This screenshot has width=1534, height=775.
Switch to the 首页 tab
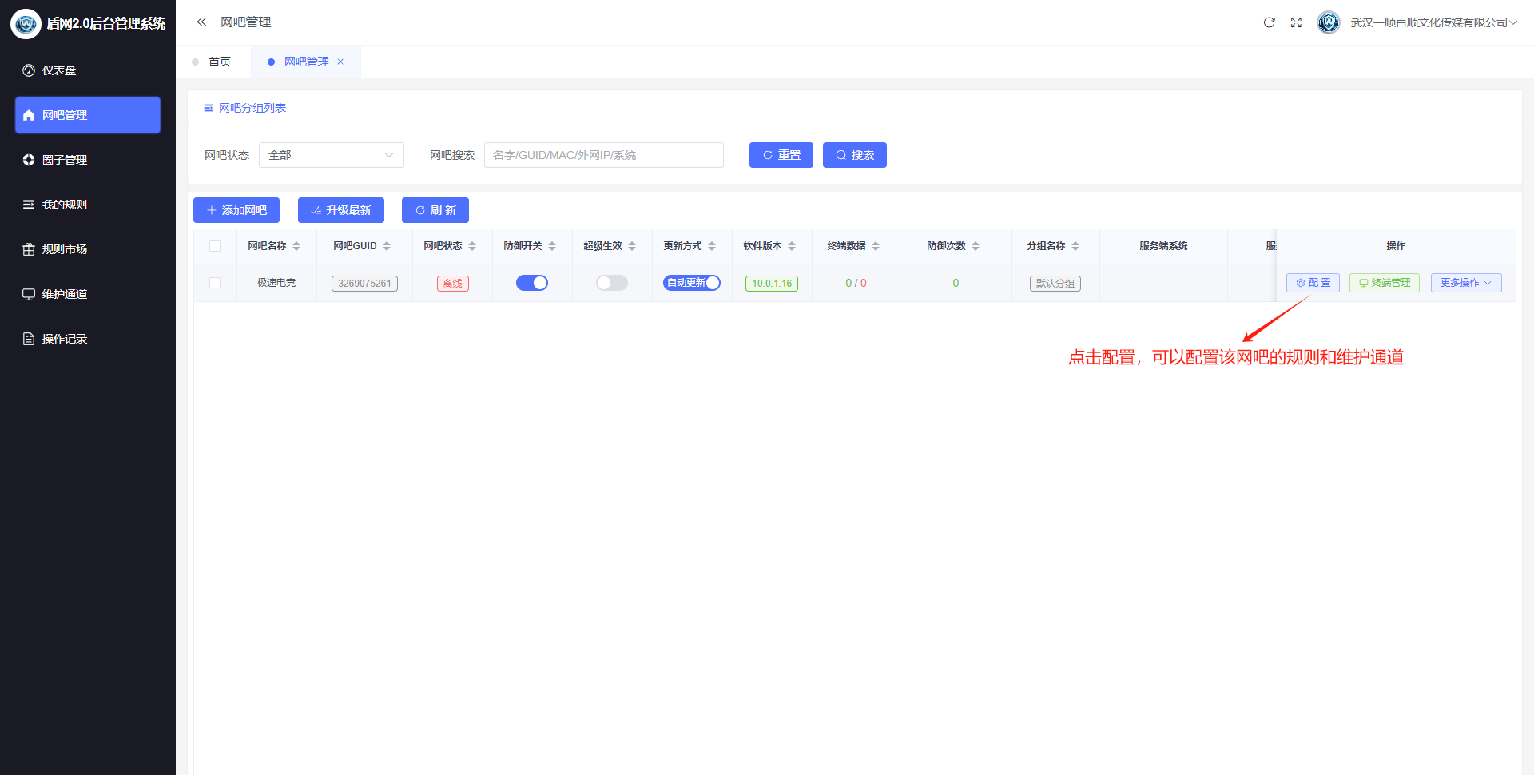[219, 62]
